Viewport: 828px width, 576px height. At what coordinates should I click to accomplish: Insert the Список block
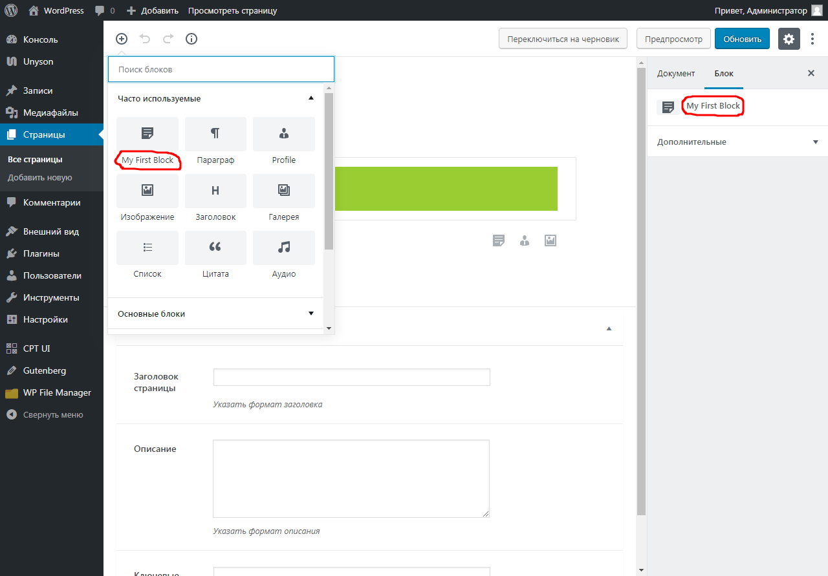pos(147,257)
